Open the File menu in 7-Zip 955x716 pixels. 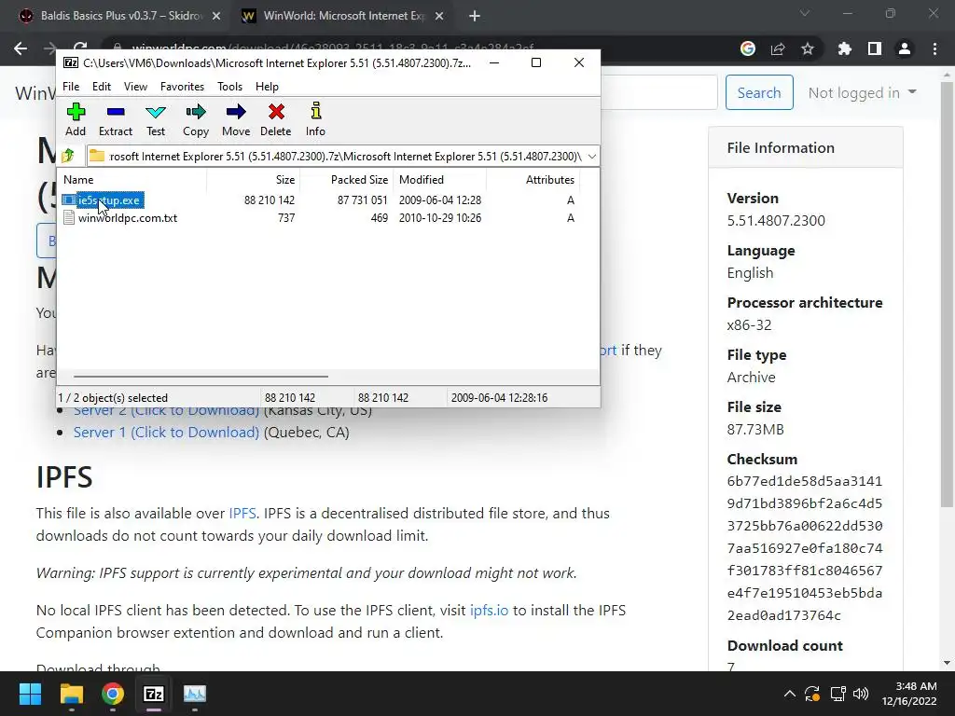point(71,87)
